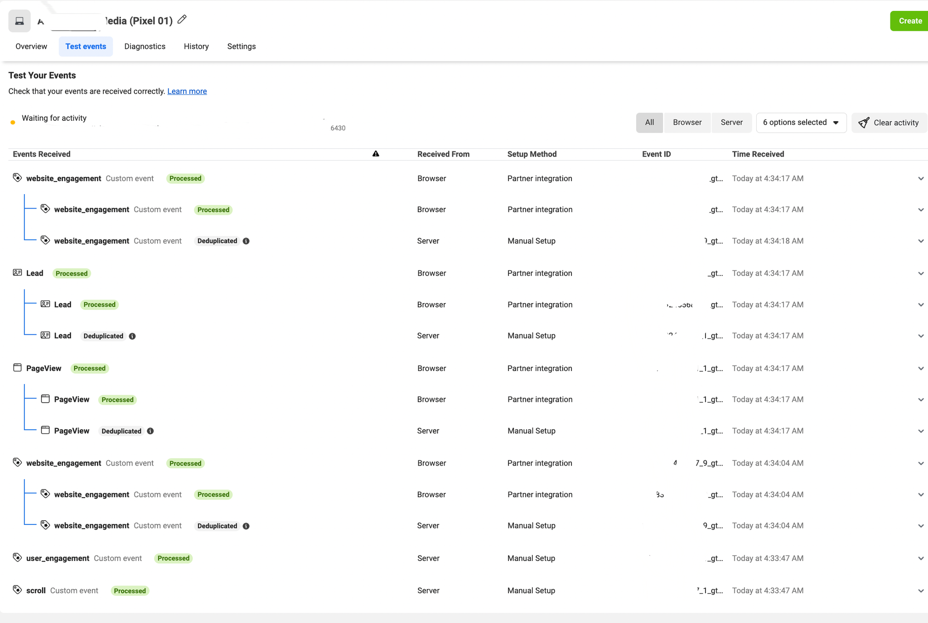Click the top-level PageView window icon
Screen dimensions: 928x623
pos(17,368)
